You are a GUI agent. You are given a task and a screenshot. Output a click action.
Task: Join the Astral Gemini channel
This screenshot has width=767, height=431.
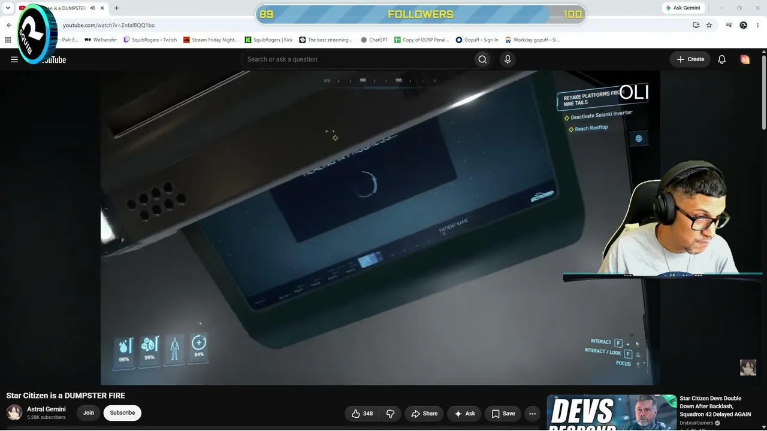pos(89,413)
